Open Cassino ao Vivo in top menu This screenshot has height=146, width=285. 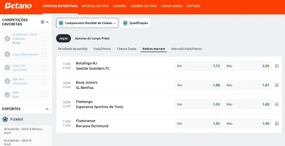pos(144,6)
